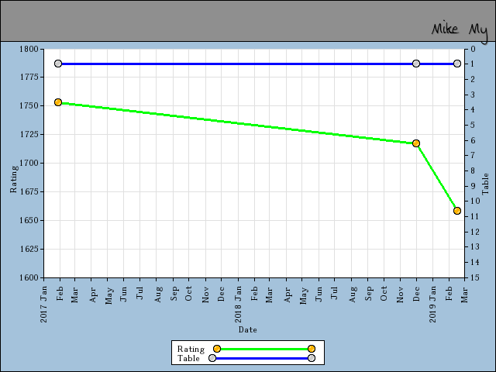
Task: Click the green Rating line in the legend
Action: [x=263, y=349]
